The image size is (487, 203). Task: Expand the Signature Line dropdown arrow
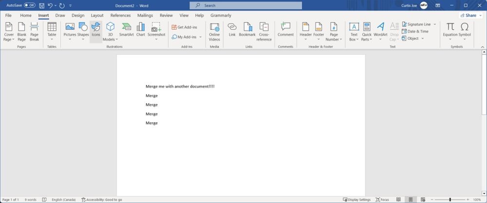[x=434, y=24]
